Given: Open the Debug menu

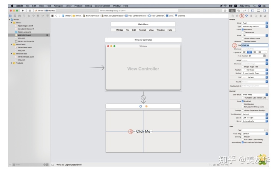Looking at the screenshot, I should coord(88,6).
